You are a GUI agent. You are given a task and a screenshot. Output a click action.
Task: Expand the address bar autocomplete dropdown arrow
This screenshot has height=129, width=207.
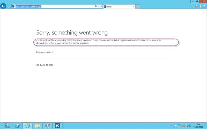(x=98, y=6)
